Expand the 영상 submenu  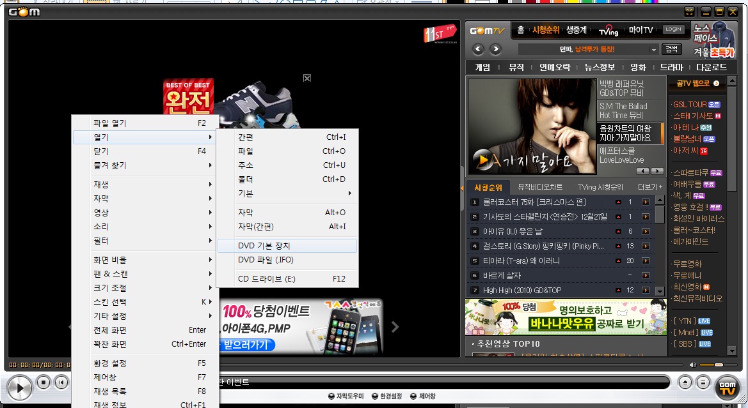tap(147, 213)
